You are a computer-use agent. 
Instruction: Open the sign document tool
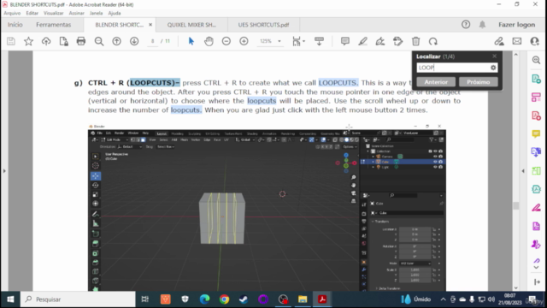tap(380, 41)
